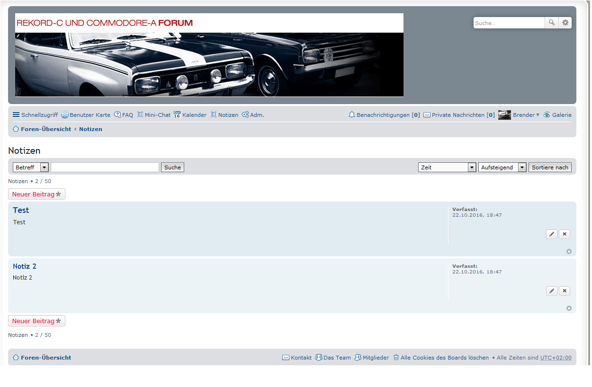Image resolution: width=592 pixels, height=387 pixels.
Task: Open the Adm. administration link
Action: click(x=253, y=115)
